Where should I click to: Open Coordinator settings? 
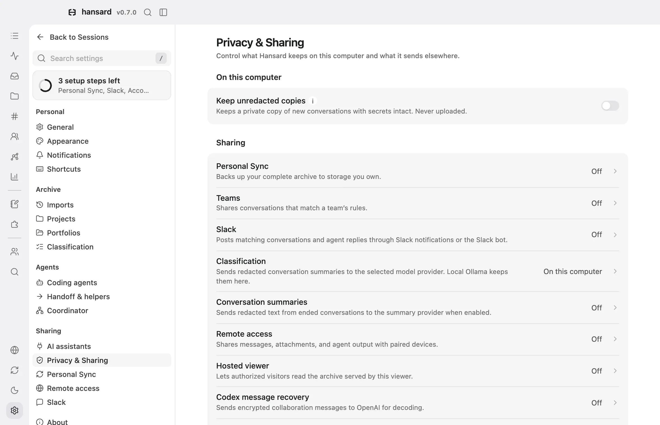(102, 311)
